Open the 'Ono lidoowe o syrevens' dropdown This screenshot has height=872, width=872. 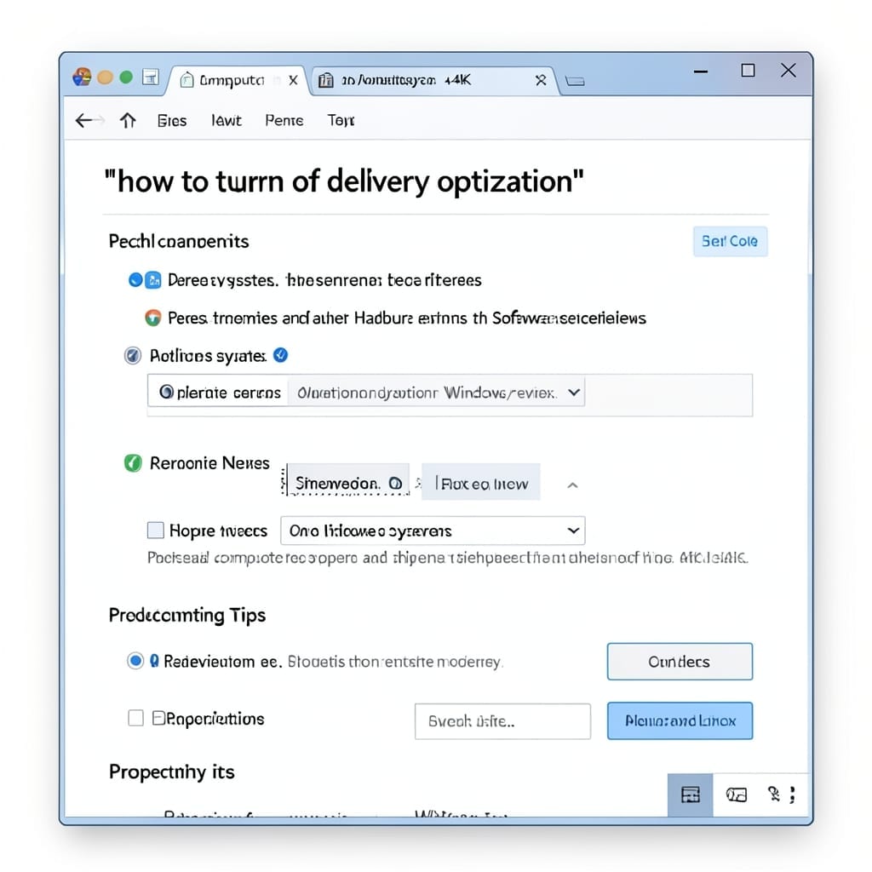coord(433,531)
